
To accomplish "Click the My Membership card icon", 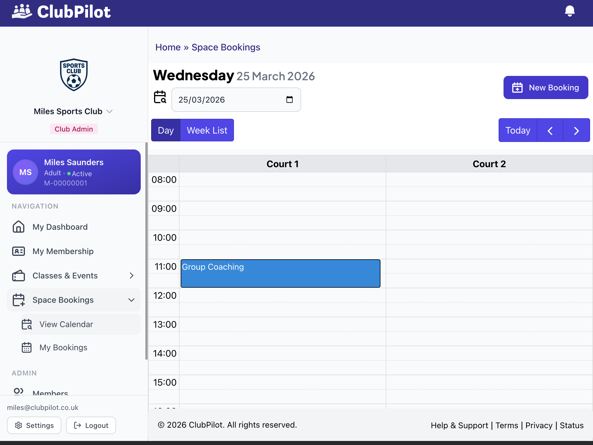I will (19, 251).
